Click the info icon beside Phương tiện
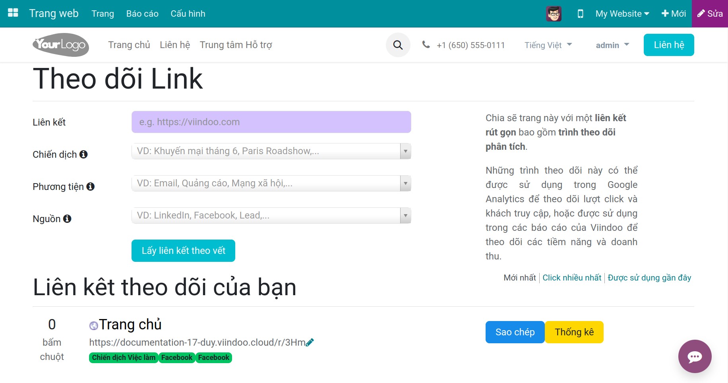This screenshot has height=383, width=728. [91, 186]
